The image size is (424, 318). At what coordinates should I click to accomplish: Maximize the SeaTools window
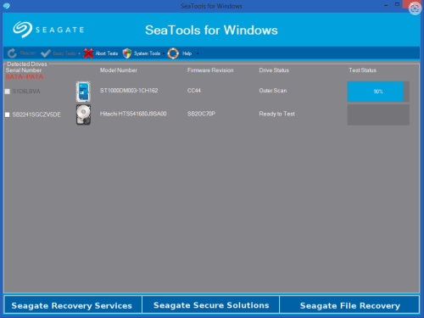click(x=397, y=4)
